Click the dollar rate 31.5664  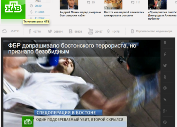[40, 12]
